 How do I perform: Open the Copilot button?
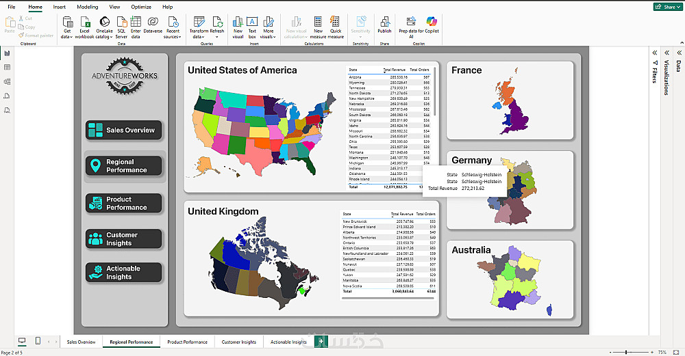pyautogui.click(x=432, y=25)
